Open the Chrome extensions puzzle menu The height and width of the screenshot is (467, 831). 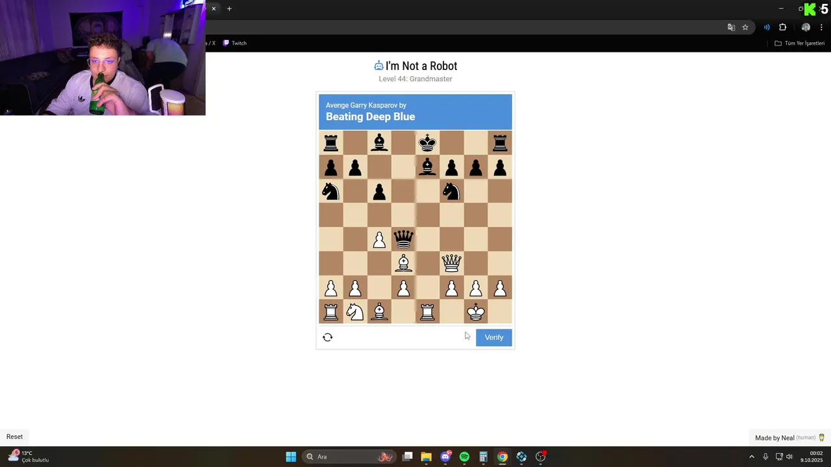pyautogui.click(x=782, y=27)
